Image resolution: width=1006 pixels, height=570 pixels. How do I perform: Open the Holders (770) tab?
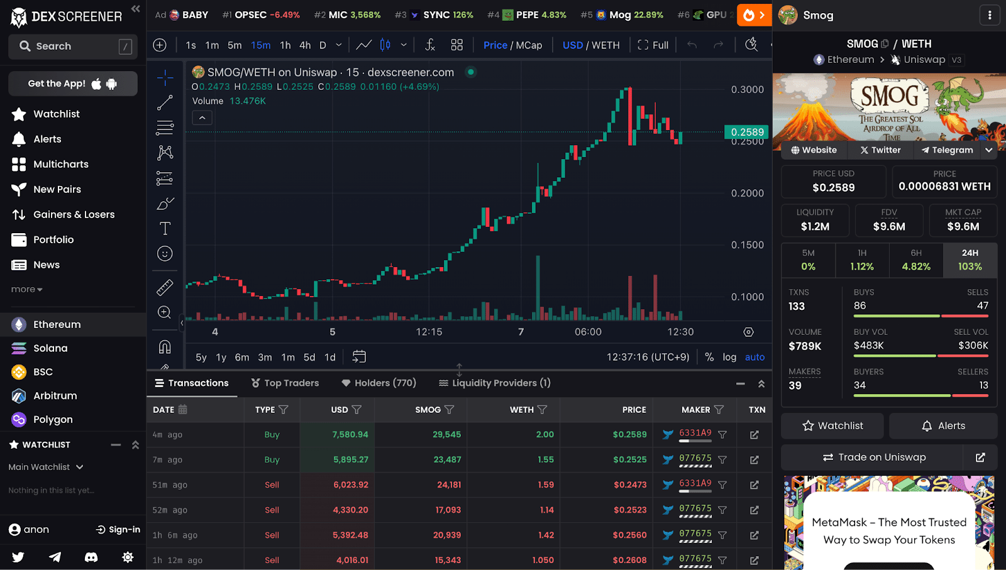coord(379,383)
